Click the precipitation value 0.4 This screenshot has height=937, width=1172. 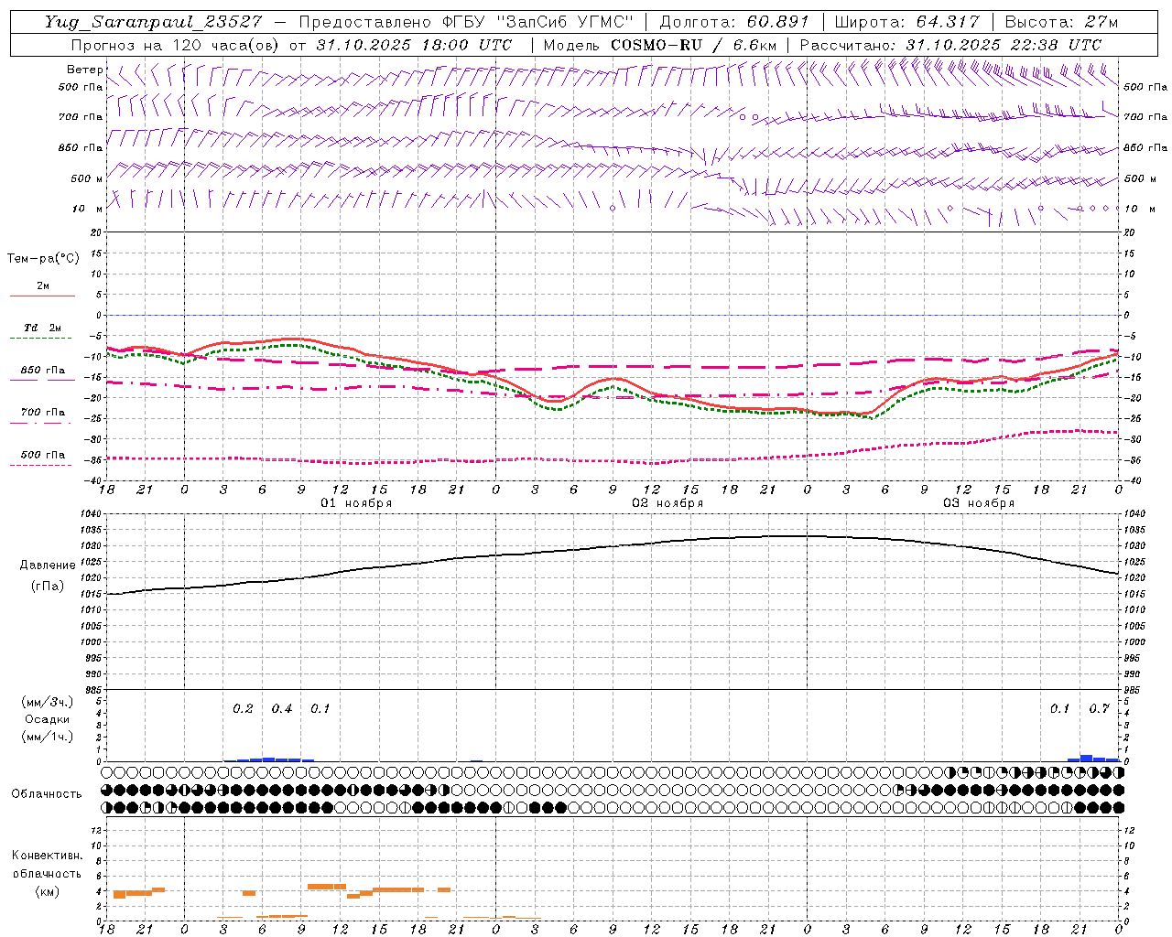tap(282, 709)
